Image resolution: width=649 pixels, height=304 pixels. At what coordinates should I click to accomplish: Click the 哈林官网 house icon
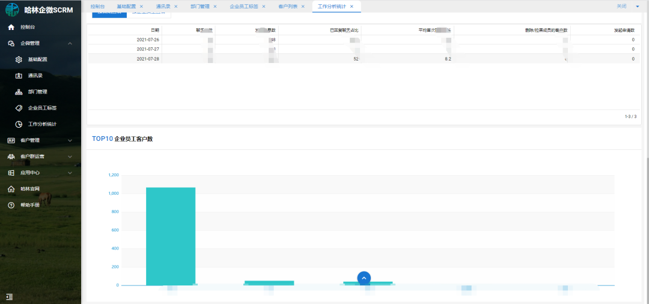coord(11,189)
